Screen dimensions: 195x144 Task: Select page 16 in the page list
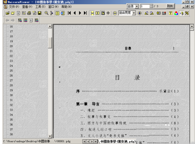[x=11, y=26]
